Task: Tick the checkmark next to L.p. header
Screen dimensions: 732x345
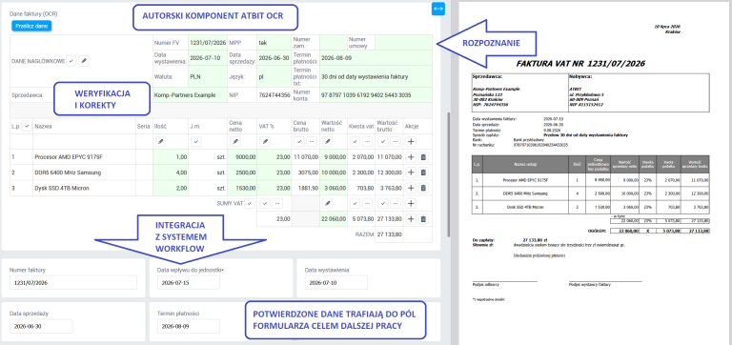Action: pyautogui.click(x=27, y=126)
